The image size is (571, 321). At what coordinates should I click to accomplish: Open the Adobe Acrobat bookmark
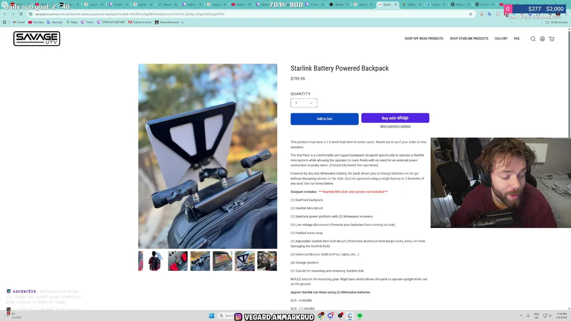[x=140, y=22]
